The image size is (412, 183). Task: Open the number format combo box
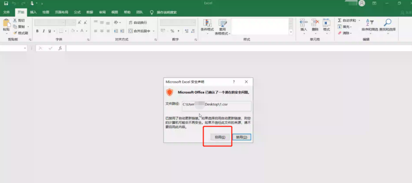178,22
